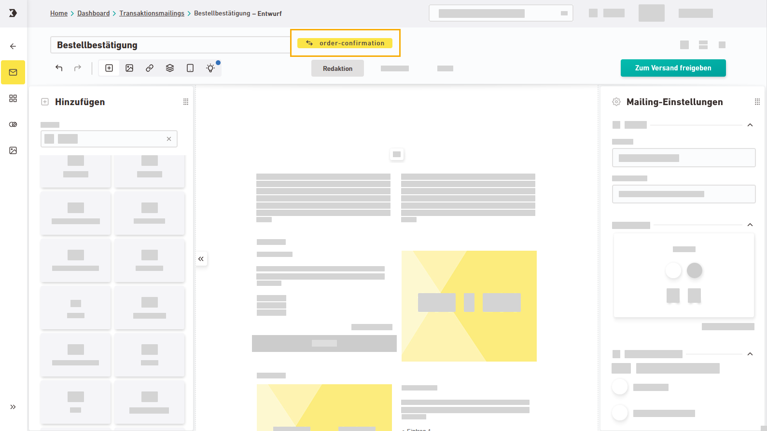Collapse the first Mailing-Einstellungen section chevron
This screenshot has width=767, height=431.
(750, 125)
